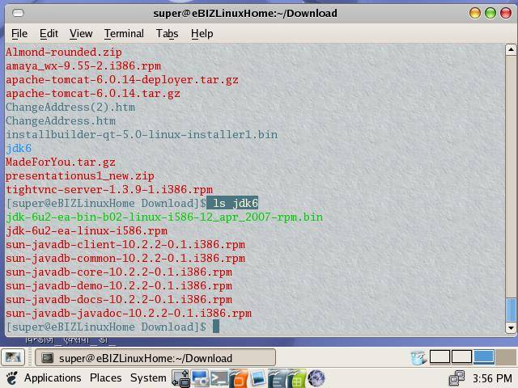
Task: Expand the Applications menu
Action: point(53,377)
